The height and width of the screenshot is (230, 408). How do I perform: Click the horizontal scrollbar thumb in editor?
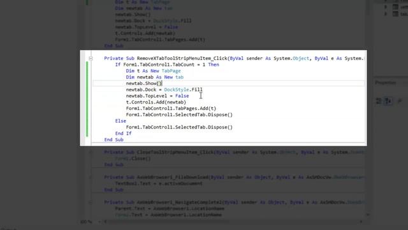click(x=169, y=222)
